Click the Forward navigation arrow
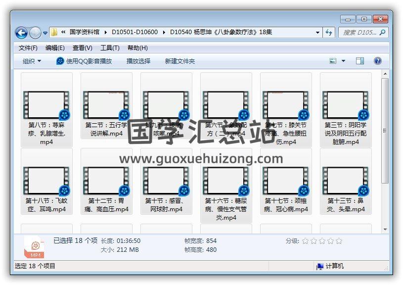The height and width of the screenshot is (285, 403). [x=35, y=33]
